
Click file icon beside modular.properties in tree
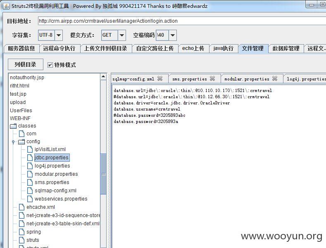[30, 174]
